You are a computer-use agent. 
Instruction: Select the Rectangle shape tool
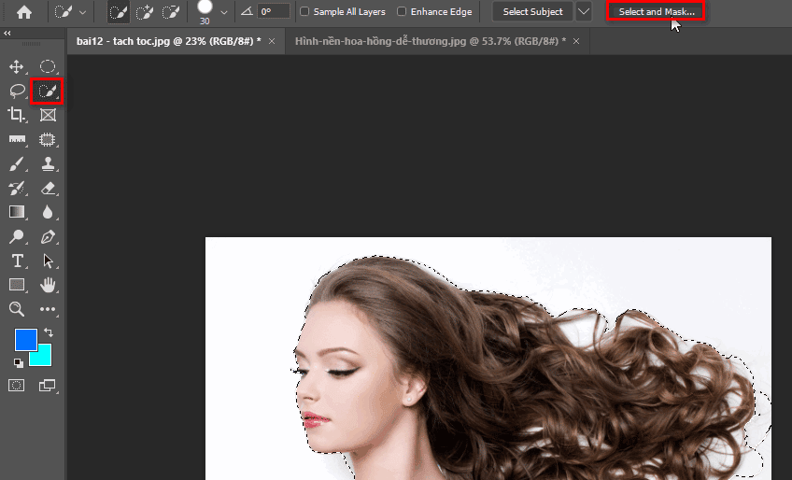pyautogui.click(x=17, y=285)
